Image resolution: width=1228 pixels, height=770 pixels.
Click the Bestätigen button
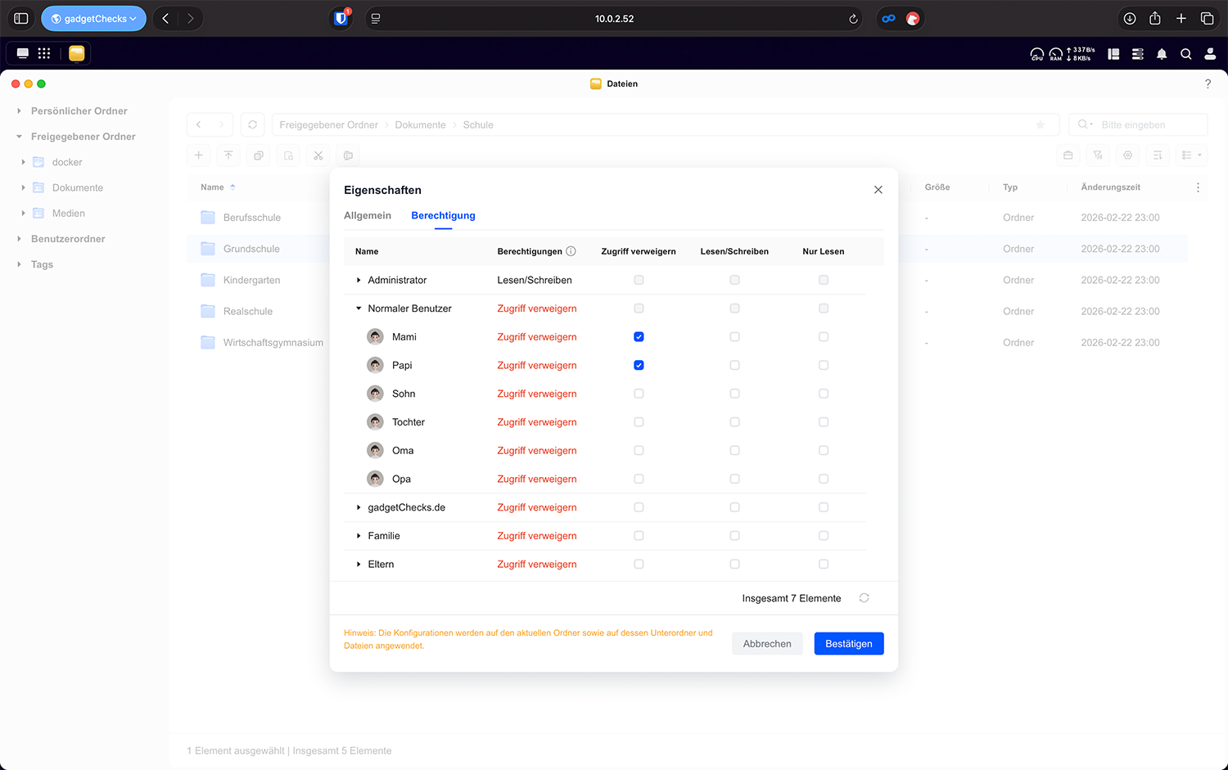pos(848,644)
